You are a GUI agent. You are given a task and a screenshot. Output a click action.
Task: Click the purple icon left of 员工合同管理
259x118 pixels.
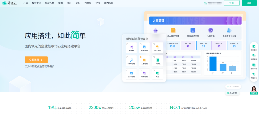pyautogui.click(x=155, y=30)
